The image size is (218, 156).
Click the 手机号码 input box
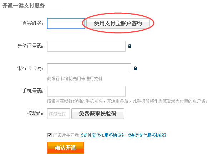(x=86, y=91)
